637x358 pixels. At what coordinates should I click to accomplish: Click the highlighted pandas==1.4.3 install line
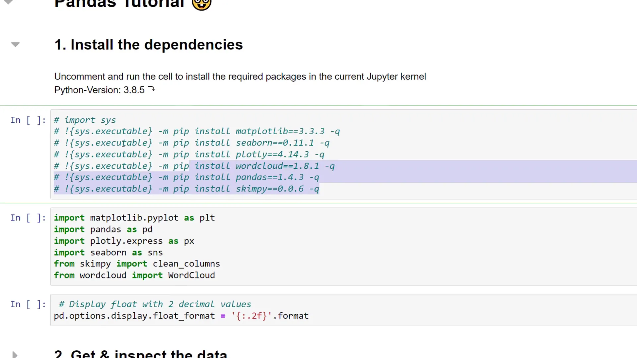(186, 177)
